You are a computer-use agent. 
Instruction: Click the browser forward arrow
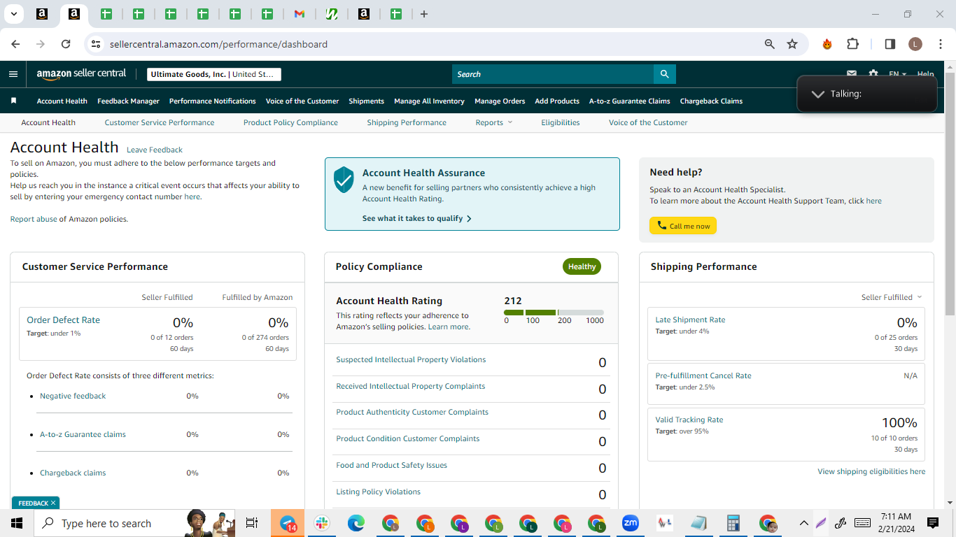pyautogui.click(x=41, y=44)
